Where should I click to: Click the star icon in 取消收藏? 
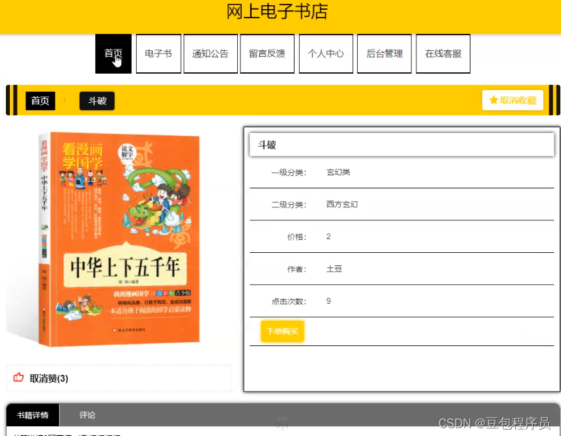pos(494,100)
